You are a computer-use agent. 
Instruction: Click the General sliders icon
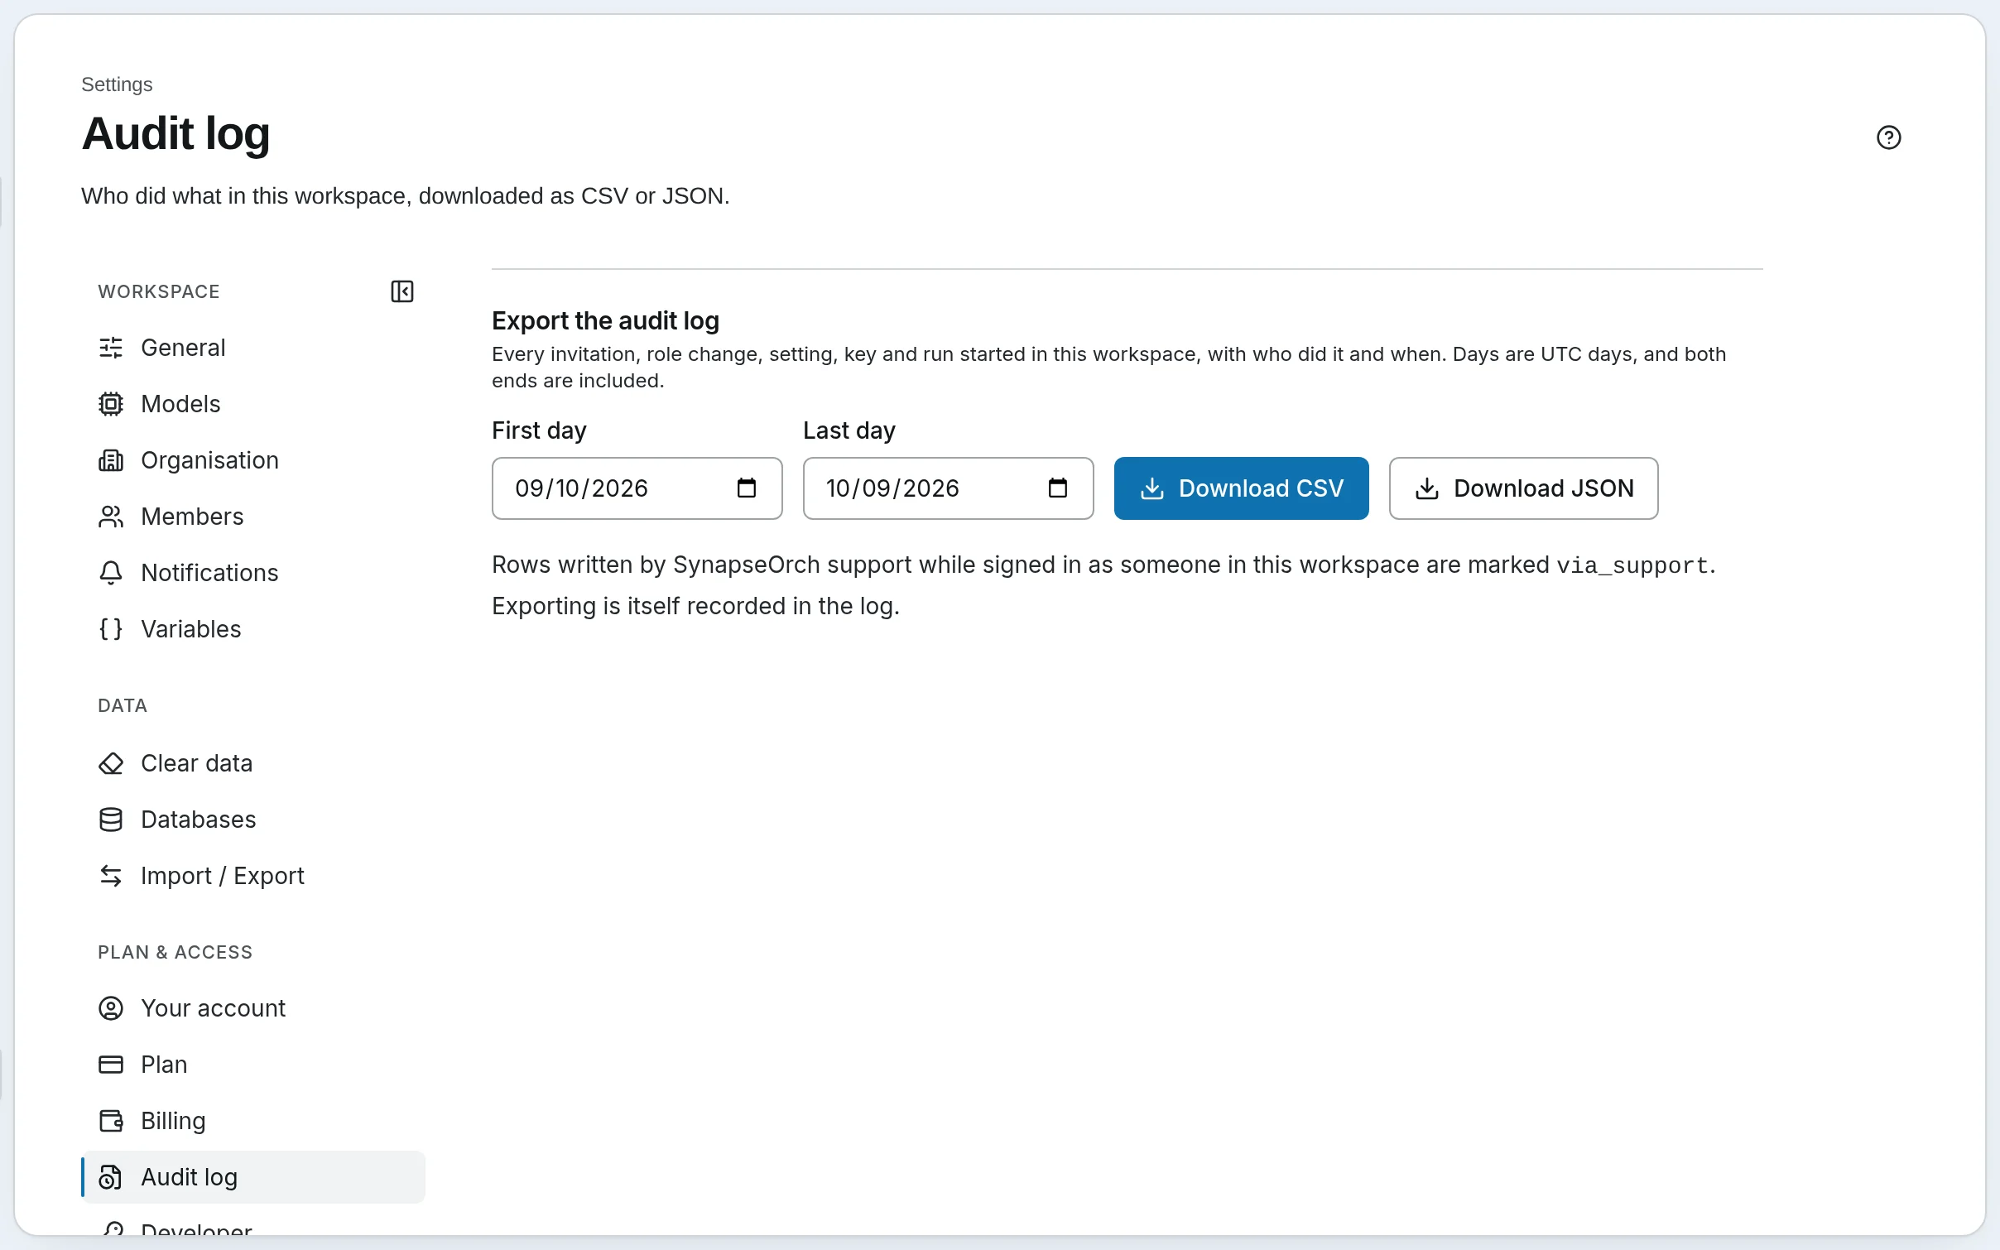(111, 348)
